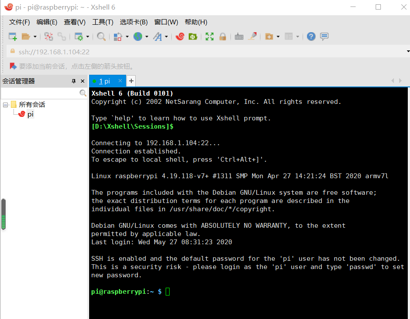Expand the Font dropdown arrow
The width and height of the screenshot is (410, 319).
166,37
